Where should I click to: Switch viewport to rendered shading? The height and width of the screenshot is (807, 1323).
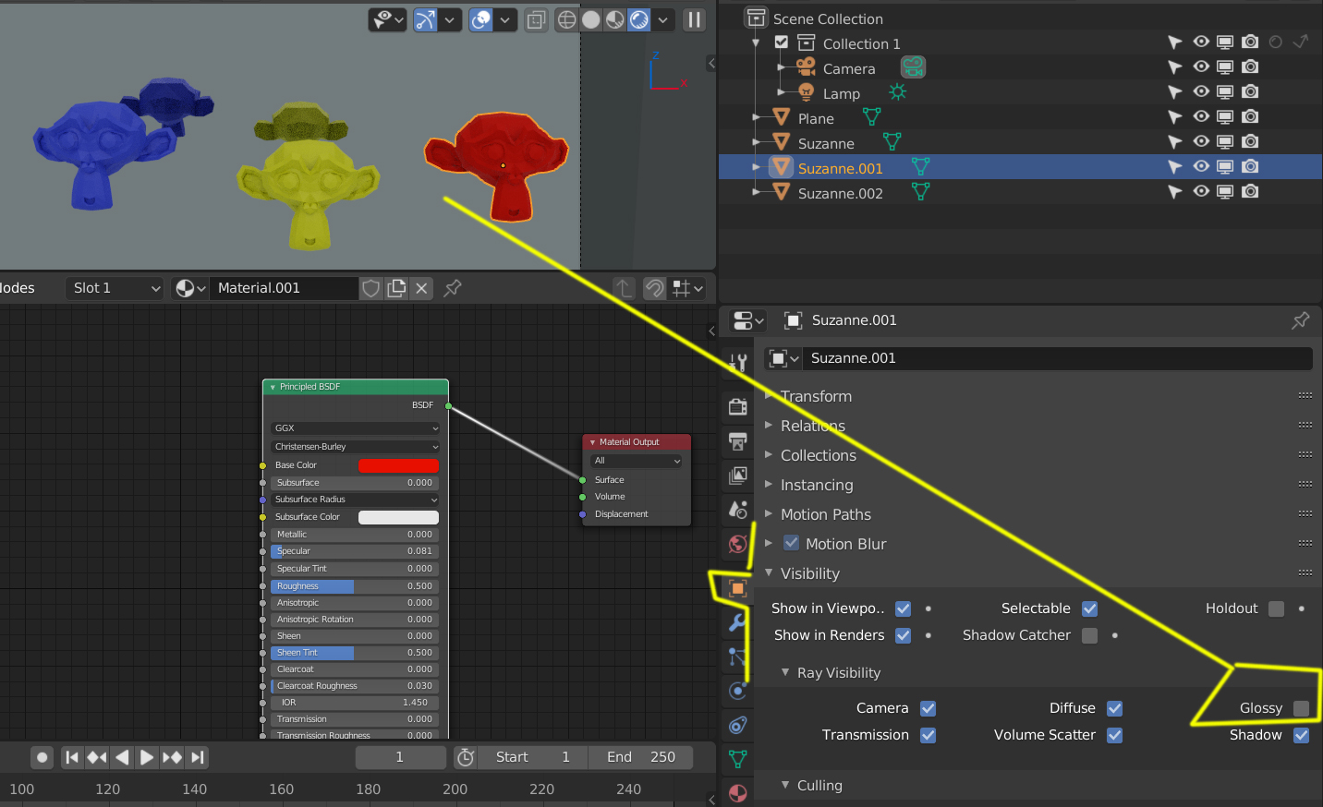click(x=639, y=19)
